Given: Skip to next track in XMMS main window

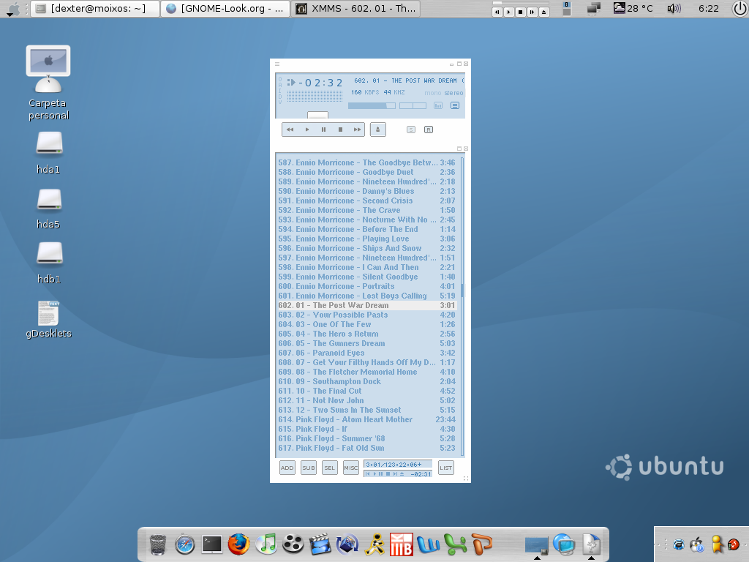Looking at the screenshot, I should click(357, 130).
